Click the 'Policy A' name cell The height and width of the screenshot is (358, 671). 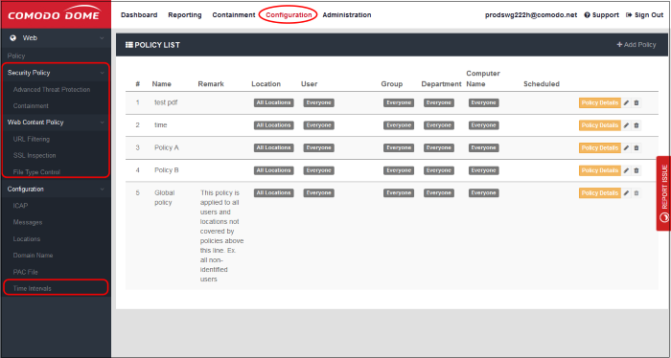tap(167, 147)
